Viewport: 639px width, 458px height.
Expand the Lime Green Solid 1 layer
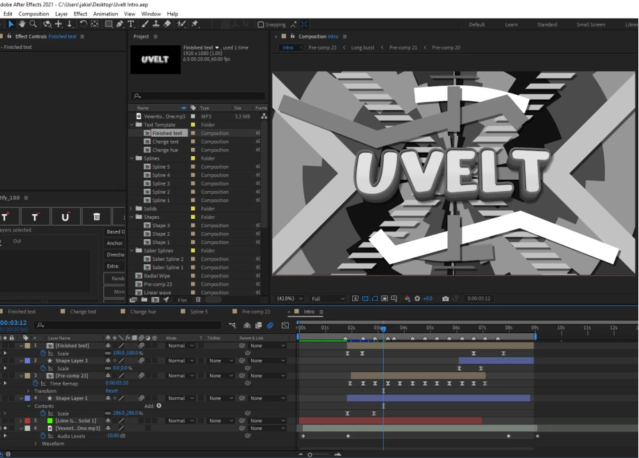[x=21, y=420]
